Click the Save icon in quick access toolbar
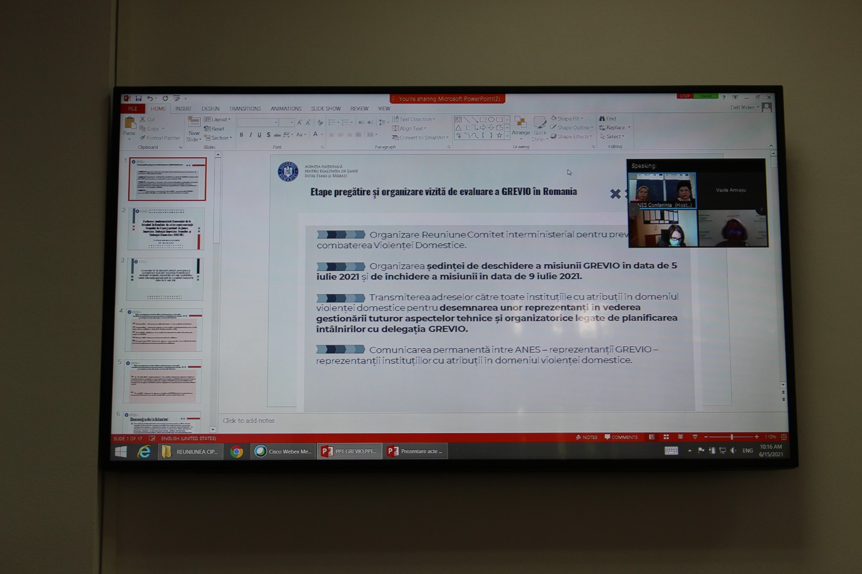862x574 pixels. point(138,99)
